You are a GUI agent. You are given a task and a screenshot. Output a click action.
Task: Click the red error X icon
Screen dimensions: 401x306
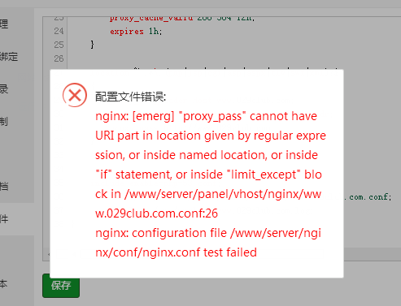(x=75, y=95)
